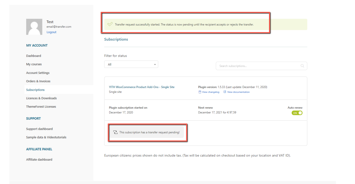Click the 'Test' username
Screen dimensions: 355x184
[50, 22]
